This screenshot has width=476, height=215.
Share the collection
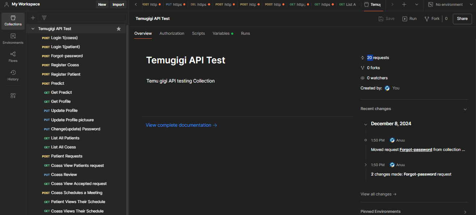[462, 18]
